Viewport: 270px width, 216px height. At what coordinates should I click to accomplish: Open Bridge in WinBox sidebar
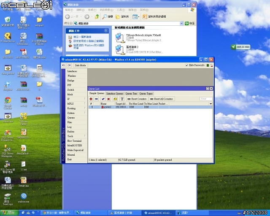76,81
